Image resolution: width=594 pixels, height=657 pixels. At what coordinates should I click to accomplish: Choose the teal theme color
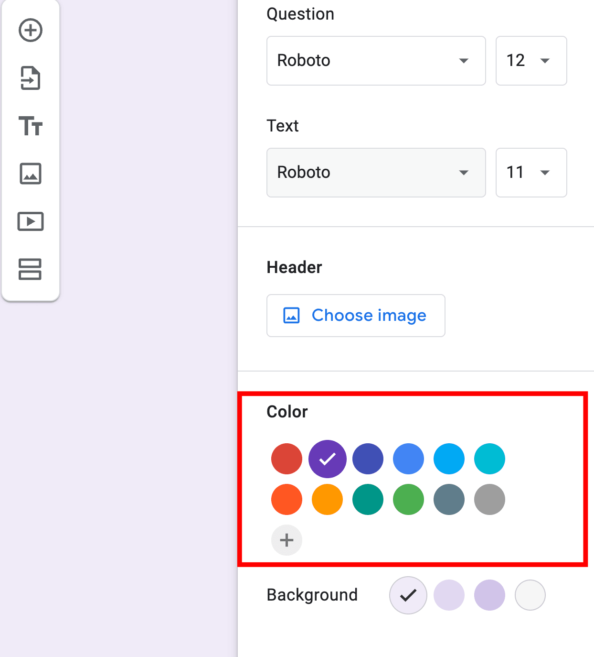coord(368,499)
